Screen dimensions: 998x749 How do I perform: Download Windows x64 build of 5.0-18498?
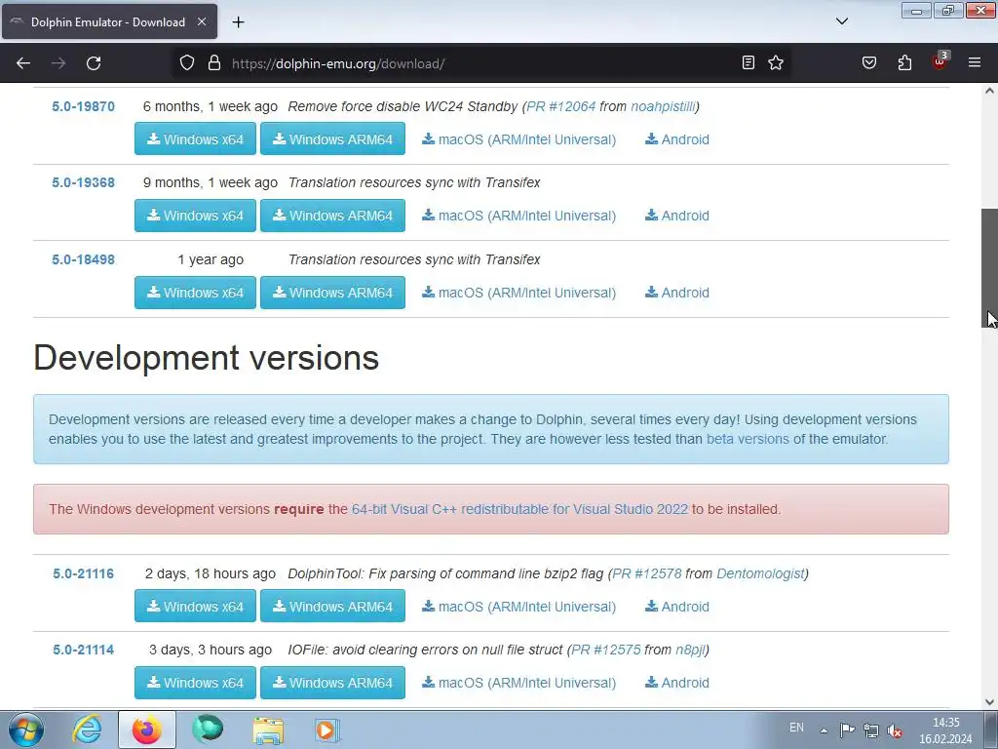tap(195, 293)
